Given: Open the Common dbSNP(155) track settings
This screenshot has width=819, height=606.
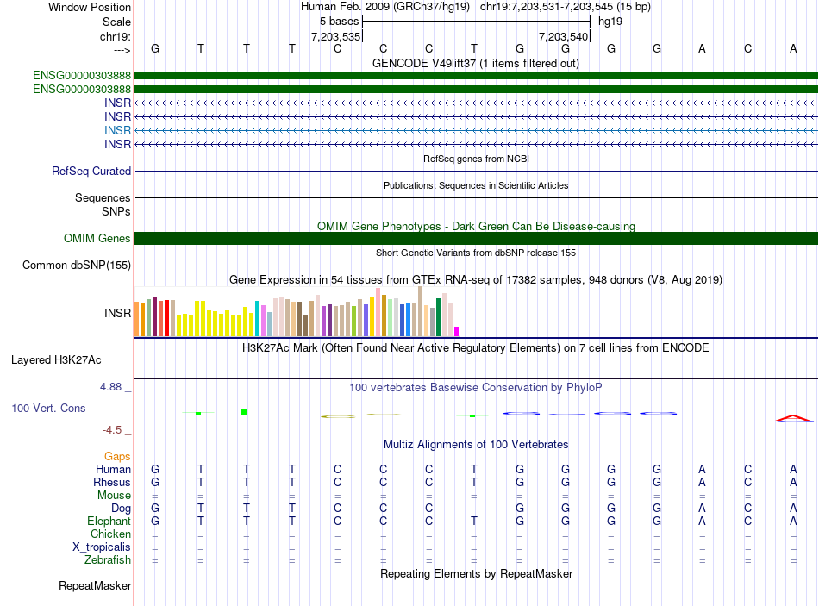Looking at the screenshot, I should pos(77,266).
